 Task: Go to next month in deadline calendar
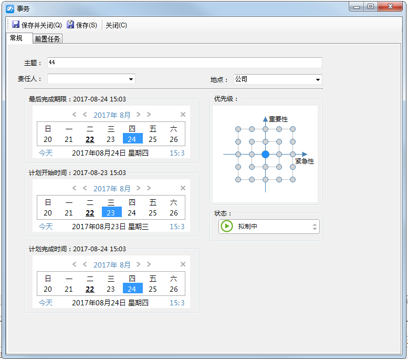pyautogui.click(x=139, y=115)
